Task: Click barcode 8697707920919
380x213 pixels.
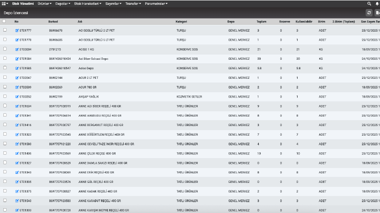Action: (60, 106)
